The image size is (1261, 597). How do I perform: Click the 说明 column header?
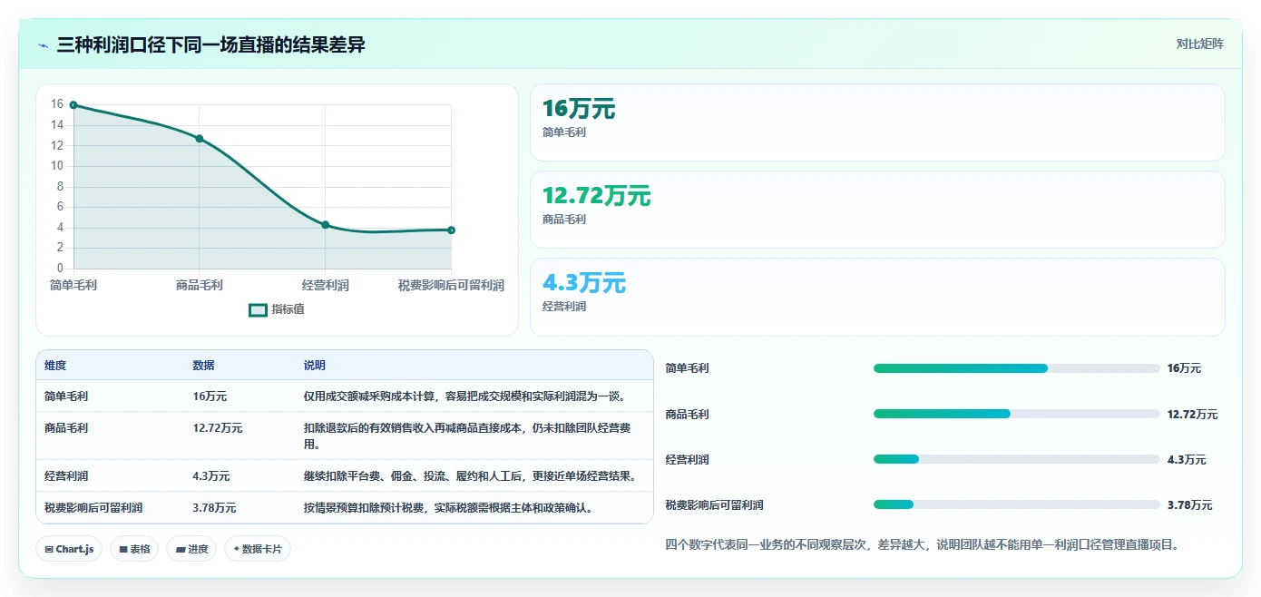[315, 366]
